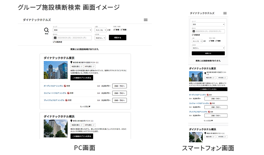The width and height of the screenshot is (264, 155).
Task: Click HPを開く for Tokyo hotel on smartphone
Action: click(x=222, y=78)
